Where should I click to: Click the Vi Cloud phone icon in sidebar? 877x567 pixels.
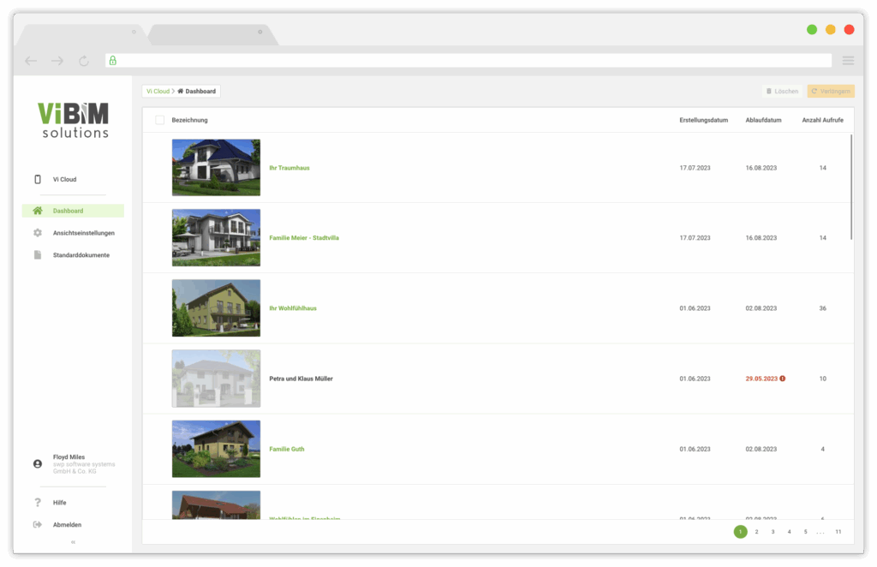38,179
